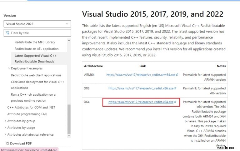Click the ARM64 architecture cell
The width and height of the screenshot is (240, 151).
89,75
